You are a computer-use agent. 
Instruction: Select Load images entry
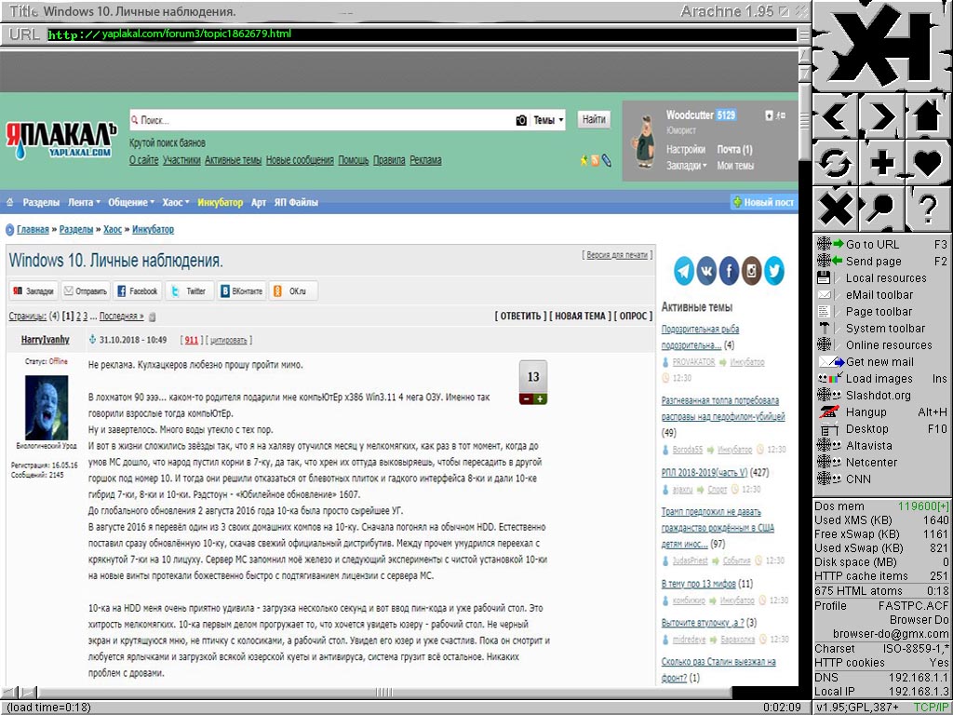click(x=882, y=378)
